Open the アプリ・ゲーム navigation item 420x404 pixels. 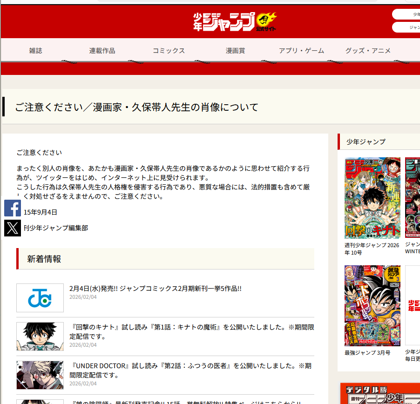(x=301, y=51)
